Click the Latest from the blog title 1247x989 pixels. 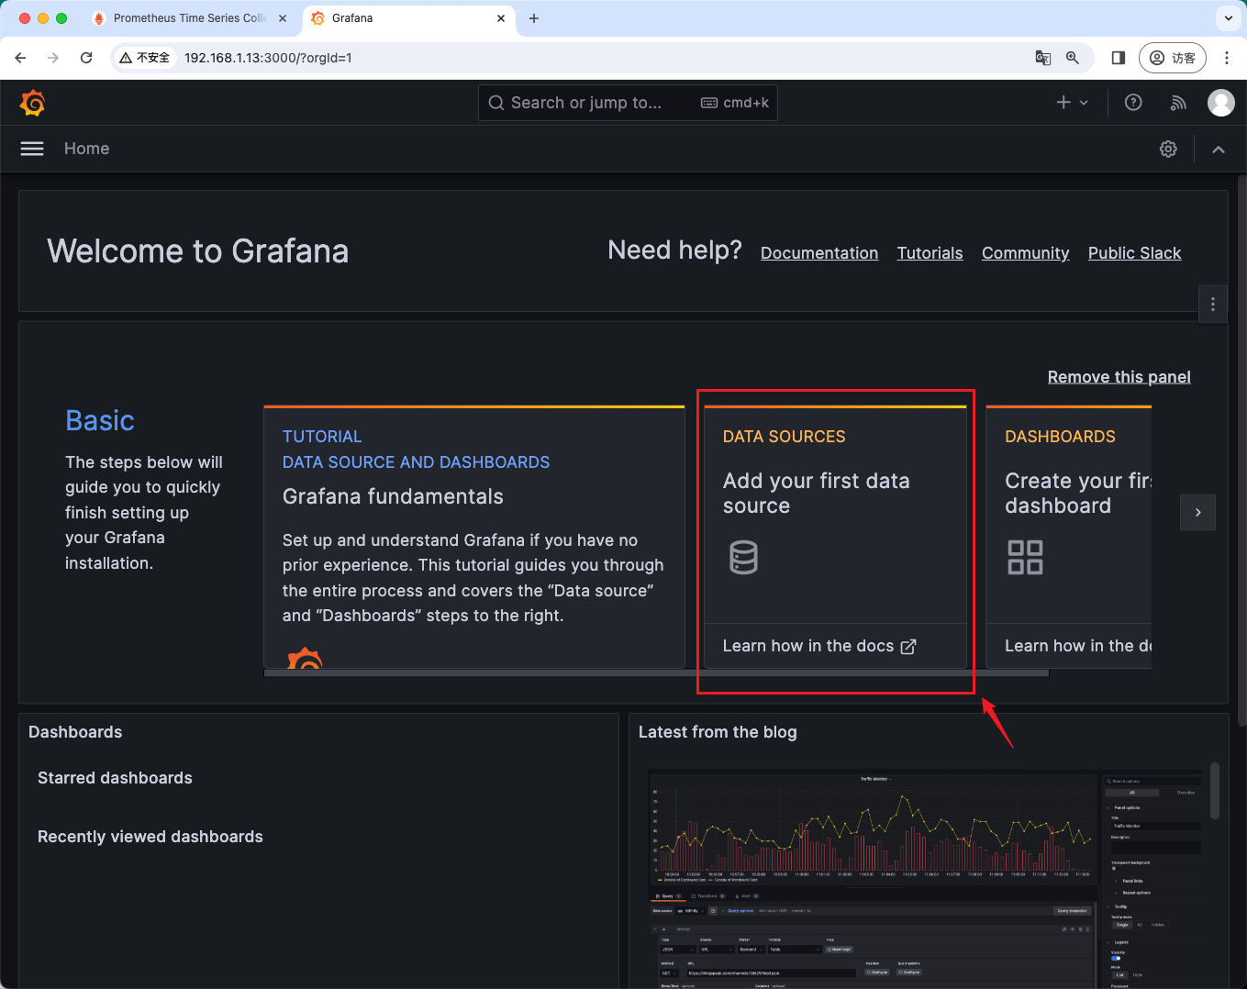pyautogui.click(x=718, y=732)
